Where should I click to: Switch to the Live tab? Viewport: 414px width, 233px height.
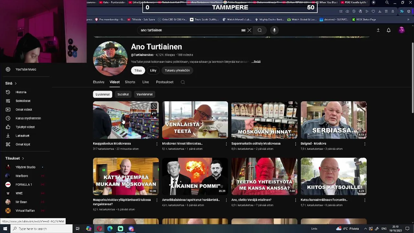tap(146, 82)
